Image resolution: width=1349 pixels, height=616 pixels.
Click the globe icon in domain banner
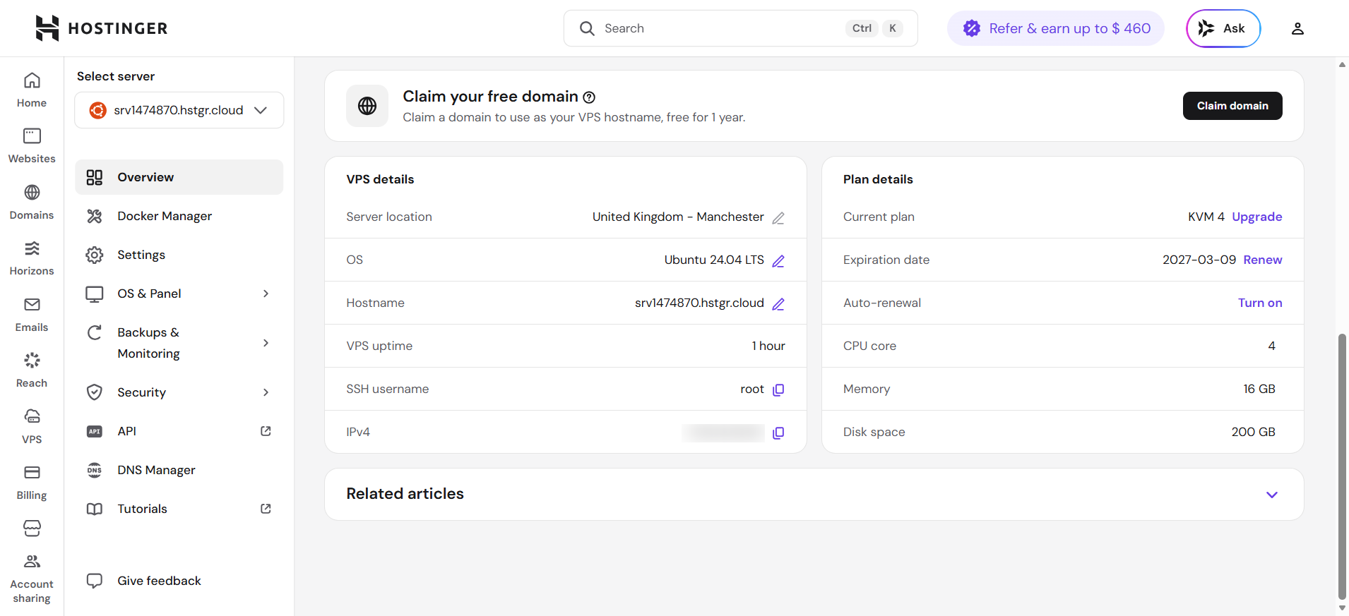(367, 106)
